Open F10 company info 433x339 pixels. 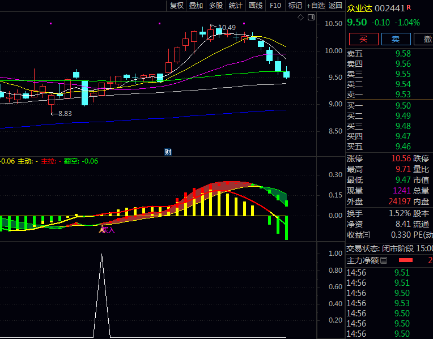click(x=275, y=6)
